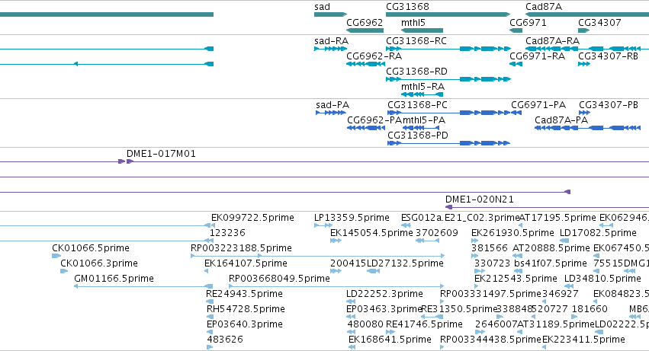649x351 pixels.
Task: Click transcript CG6962-RA label
Action: pyautogui.click(x=374, y=56)
